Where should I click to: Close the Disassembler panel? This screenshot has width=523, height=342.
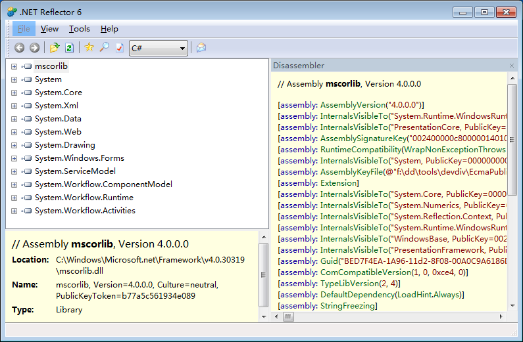coord(512,66)
